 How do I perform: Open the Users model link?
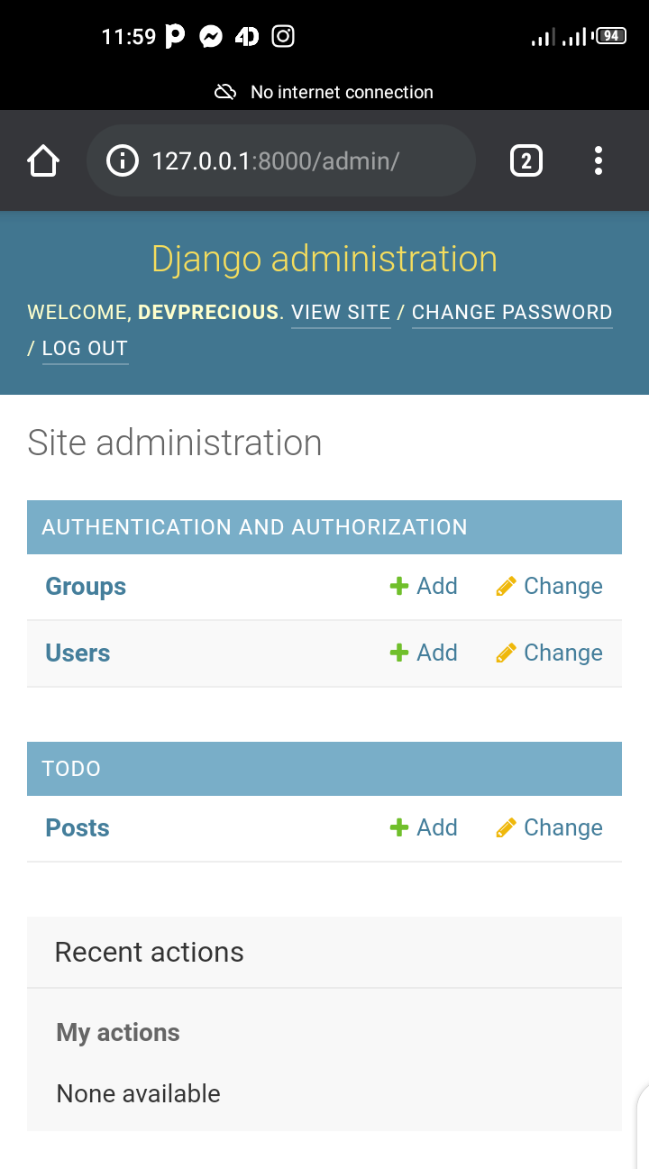pyautogui.click(x=78, y=653)
